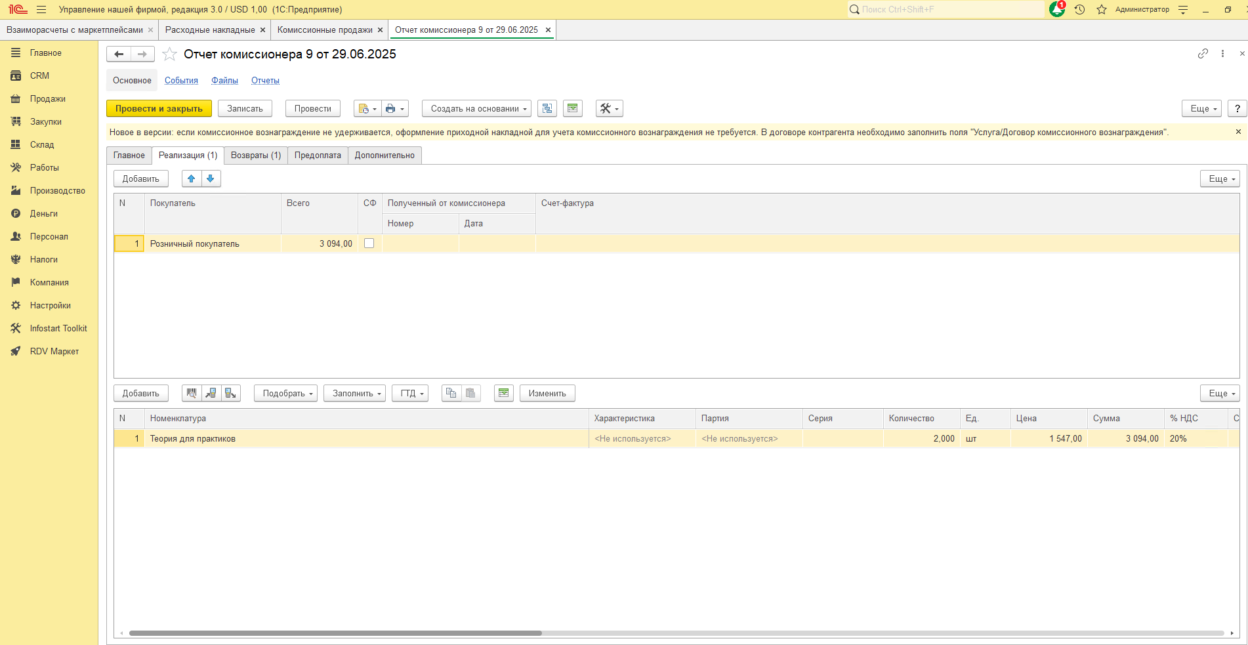The height and width of the screenshot is (645, 1248).
Task: Add document to favorites with the star
Action: click(169, 54)
